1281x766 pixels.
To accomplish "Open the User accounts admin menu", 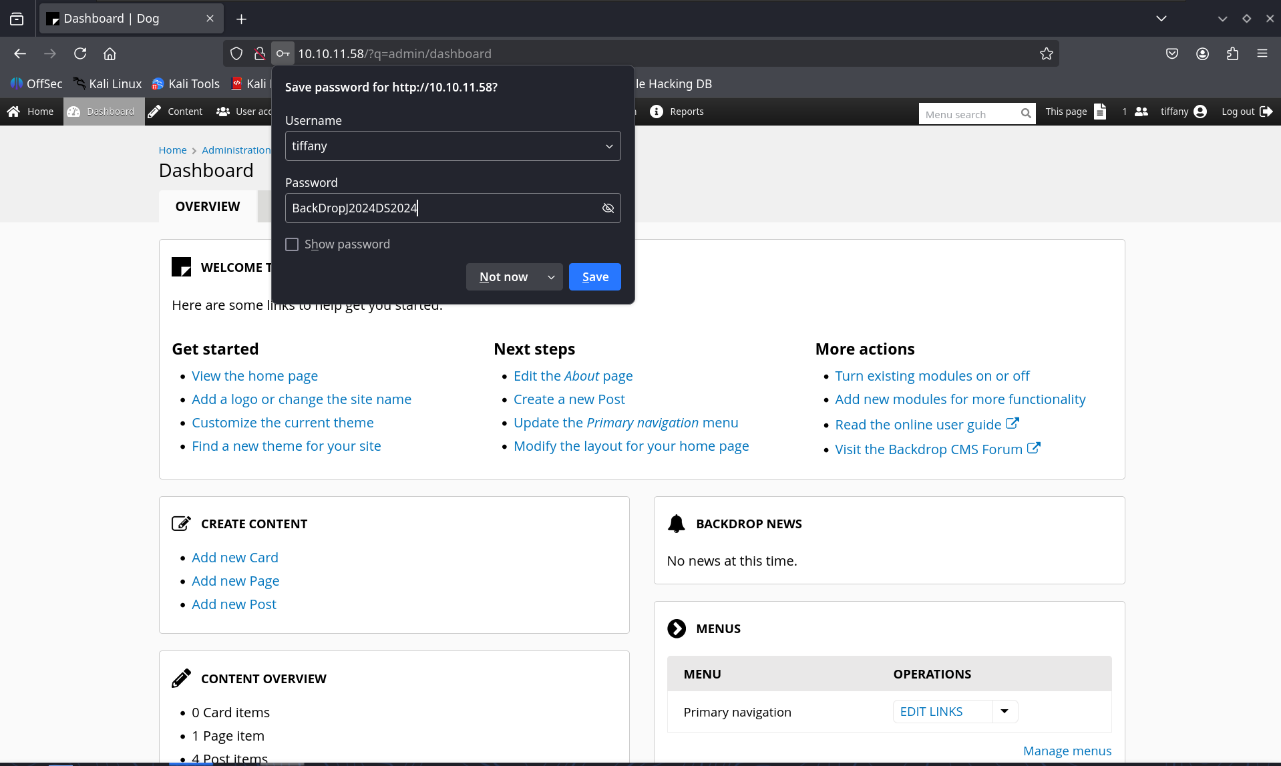I will (243, 112).
